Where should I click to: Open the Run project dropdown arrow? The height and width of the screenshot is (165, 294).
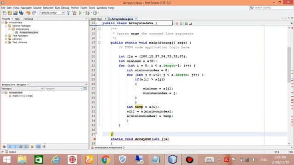coord(83,13)
